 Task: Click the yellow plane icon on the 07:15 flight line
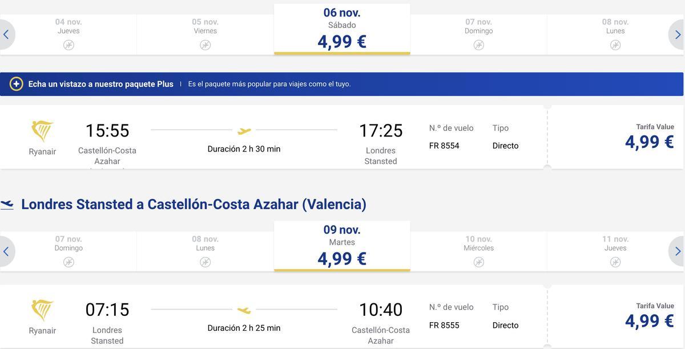pos(244,310)
